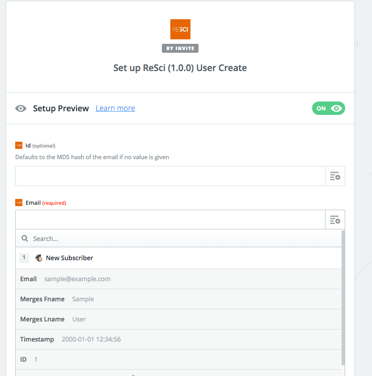The width and height of the screenshot is (372, 376).
Task: Click the small ReSci icon next to Id label
Action: point(19,145)
